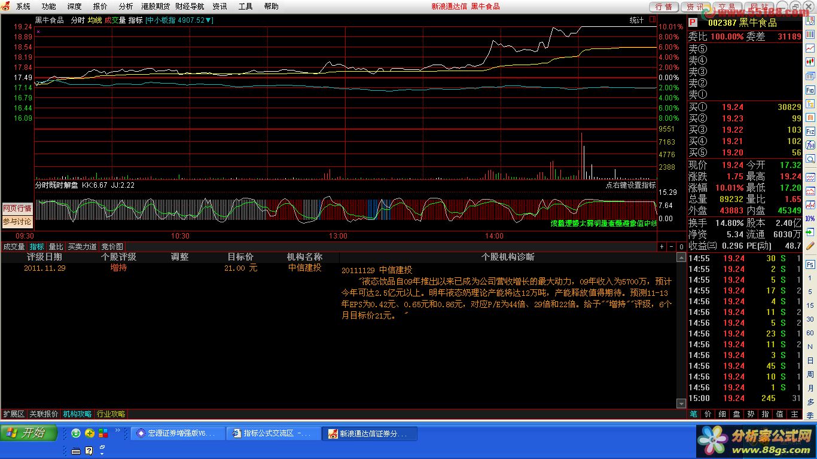Select 15-minute period in sidebar

810,305
